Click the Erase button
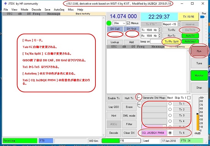 pyautogui.click(x=129, y=107)
